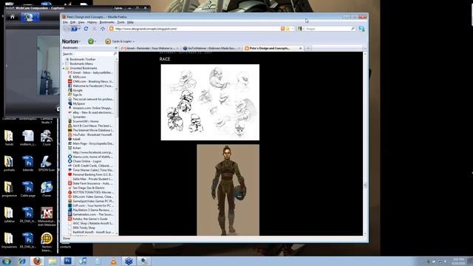The width and height of the screenshot is (473, 266).
Task: Open the iTunes desktop shortcut
Action: [x=47, y=189]
